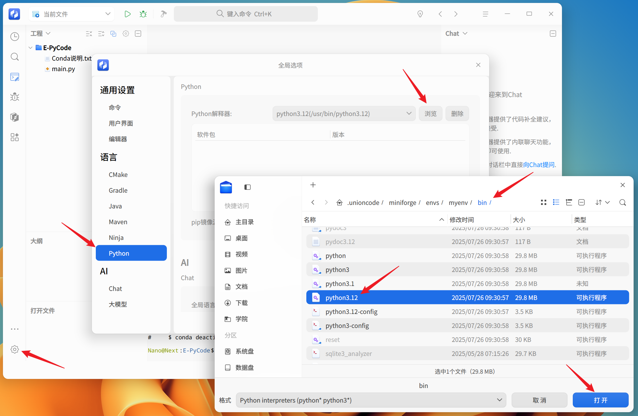Click the myenv breadcrumb path segment
The width and height of the screenshot is (638, 416).
click(458, 203)
